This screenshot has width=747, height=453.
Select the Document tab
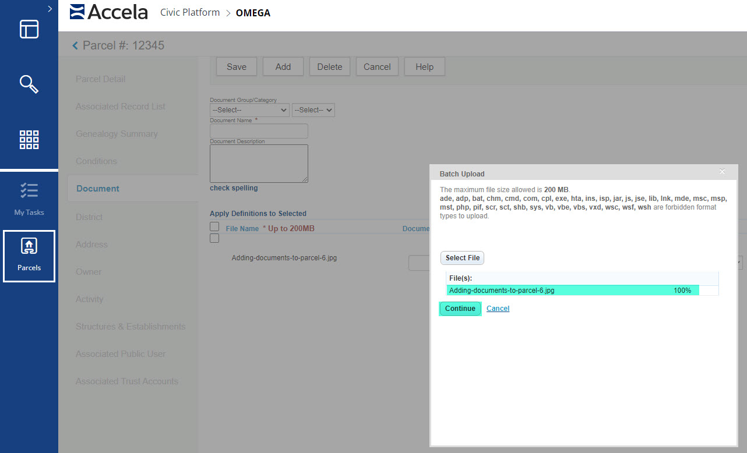(x=98, y=189)
